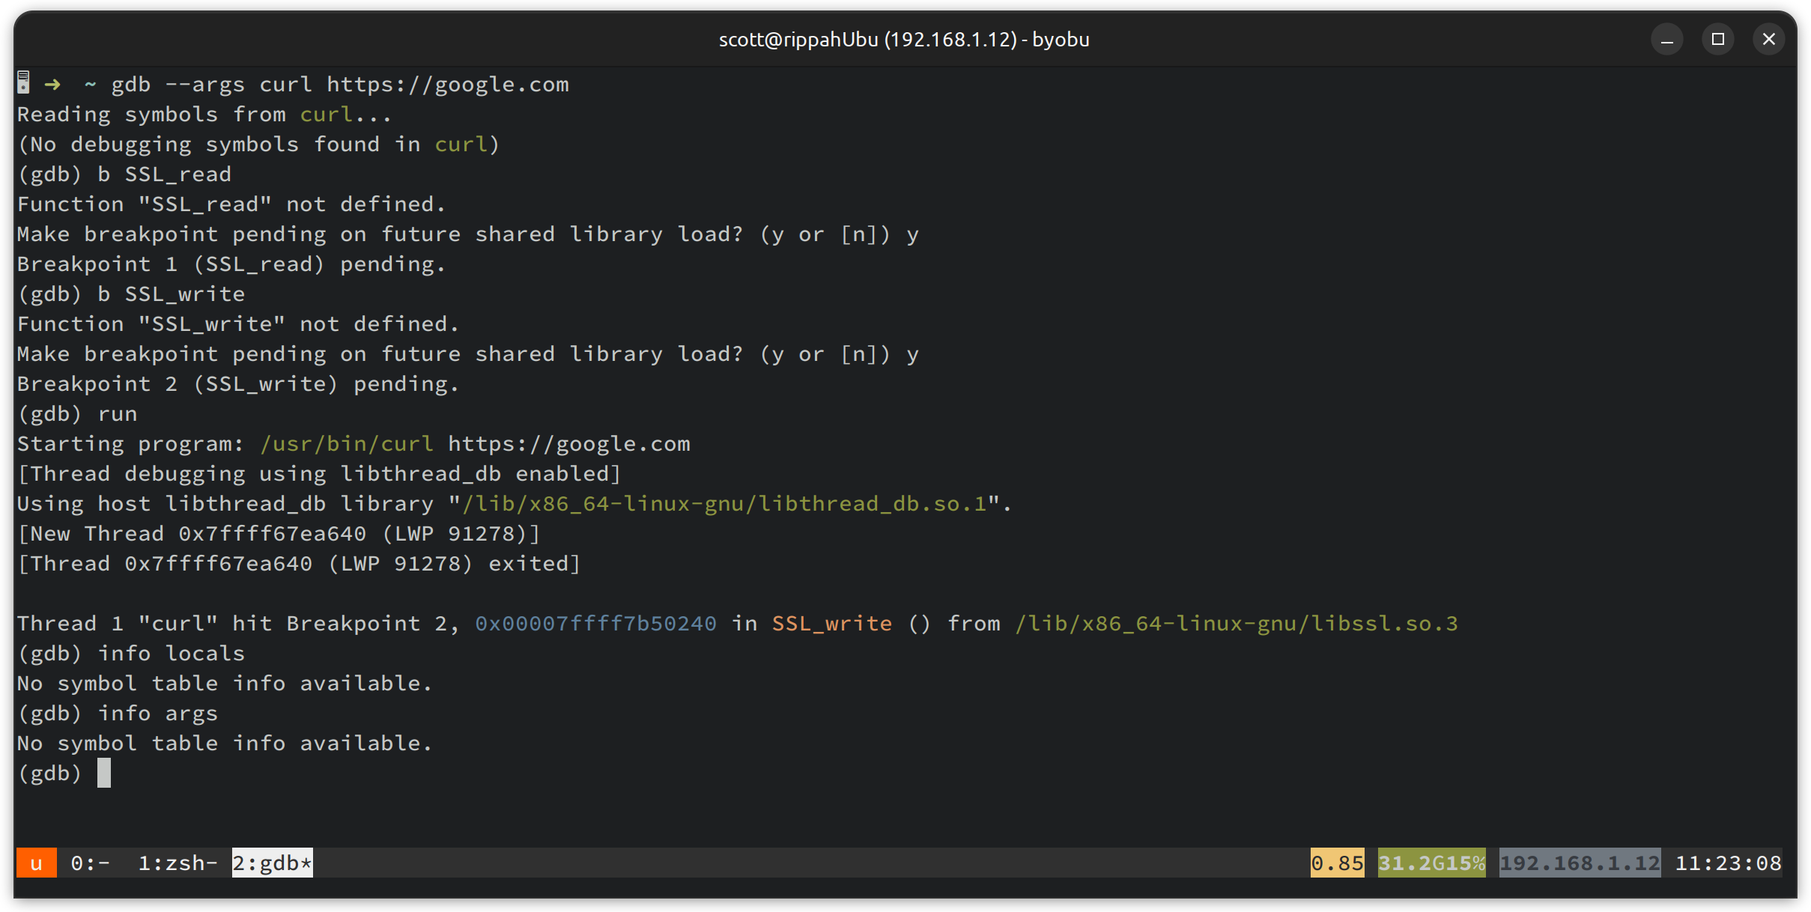The image size is (1811, 912).
Task: Switch to byobu window 0
Action: pyautogui.click(x=90, y=863)
